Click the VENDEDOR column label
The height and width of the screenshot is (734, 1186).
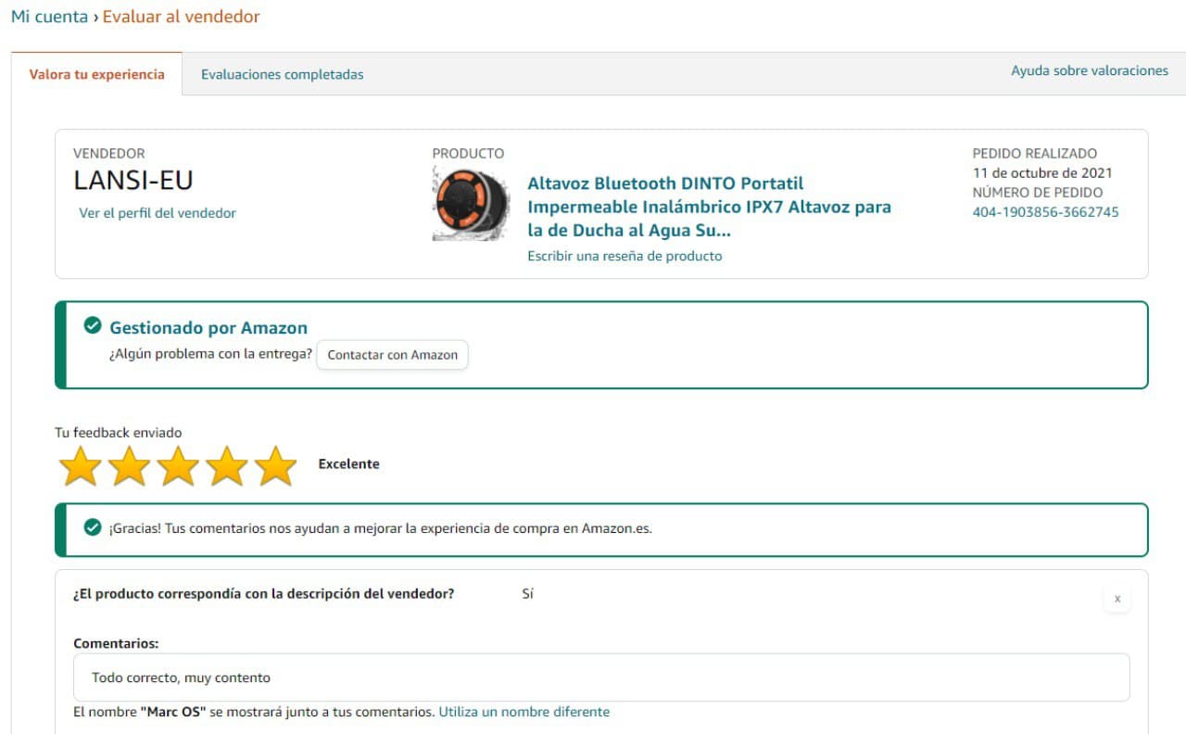pyautogui.click(x=109, y=153)
